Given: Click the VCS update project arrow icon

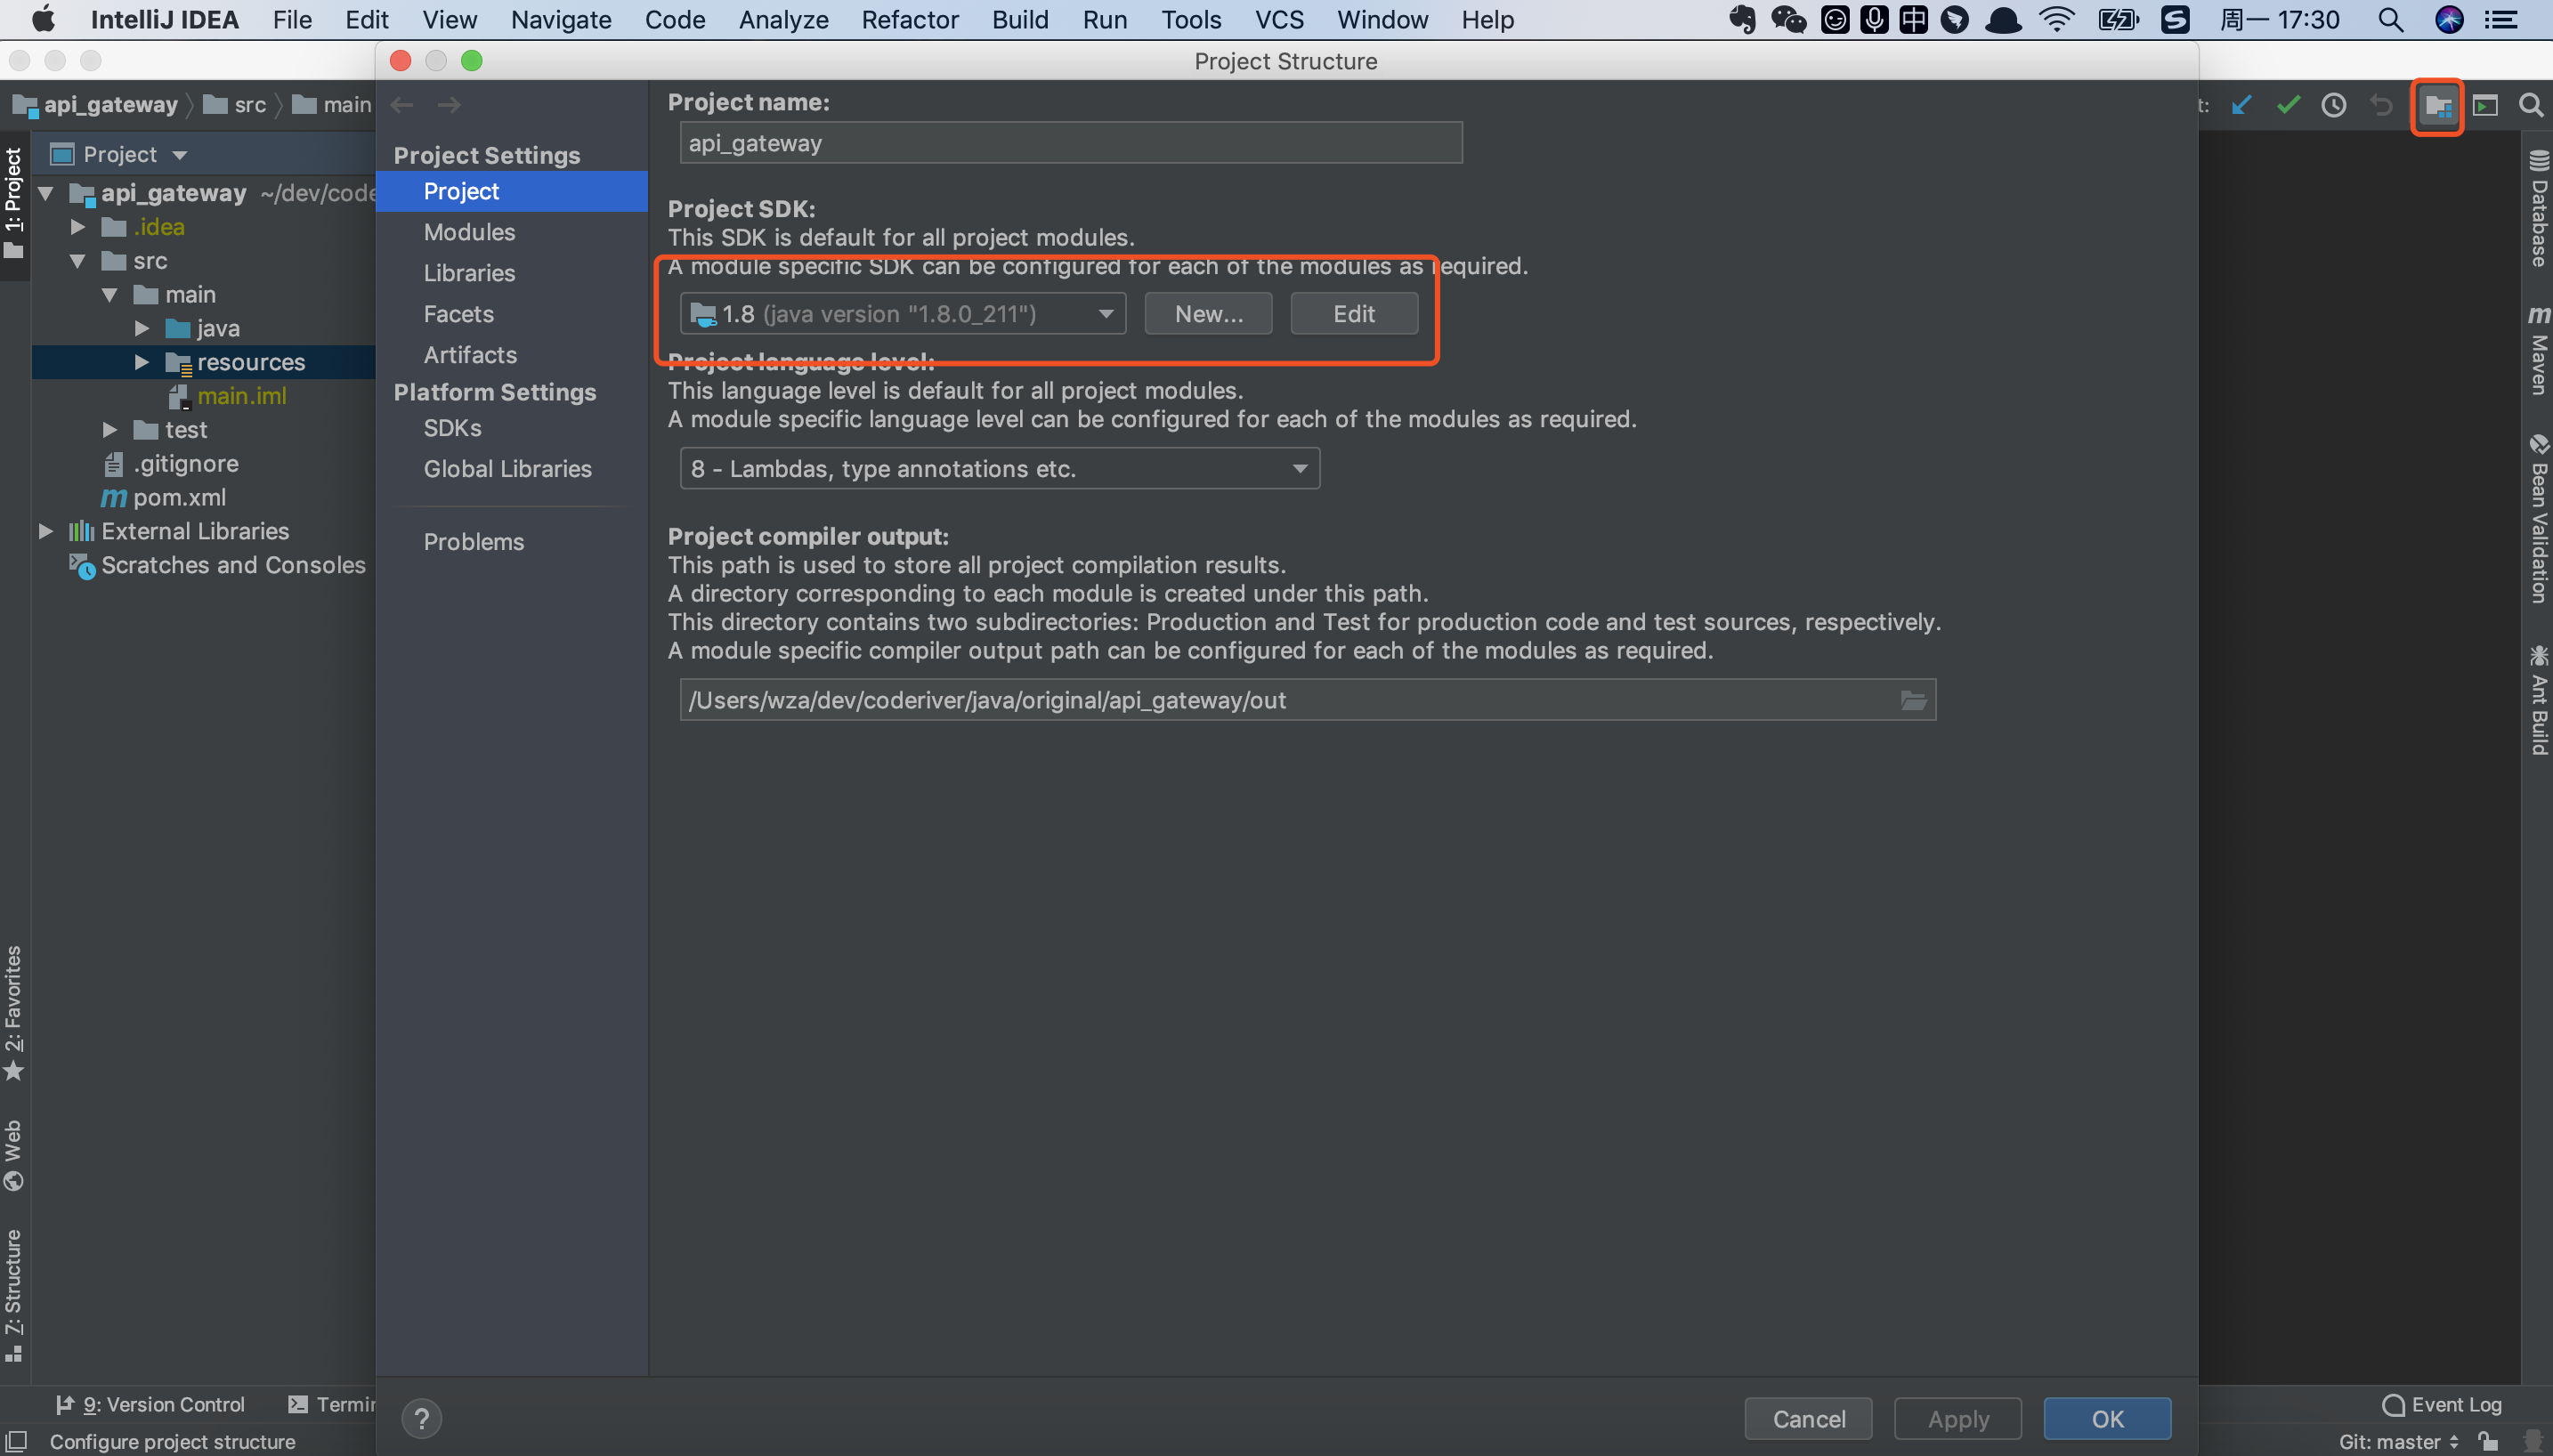Looking at the screenshot, I should pos(2241,106).
